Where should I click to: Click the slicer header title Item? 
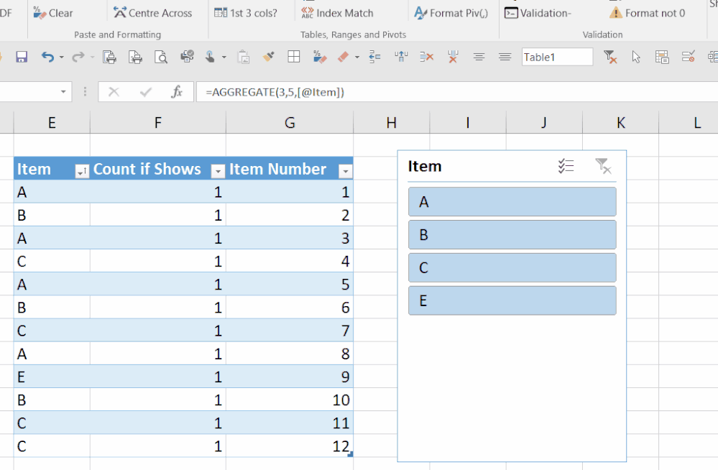(425, 166)
